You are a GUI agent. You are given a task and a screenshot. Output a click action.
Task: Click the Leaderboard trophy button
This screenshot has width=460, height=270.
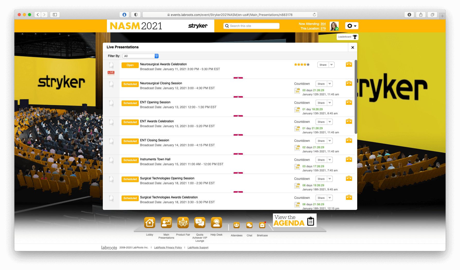click(x=347, y=37)
